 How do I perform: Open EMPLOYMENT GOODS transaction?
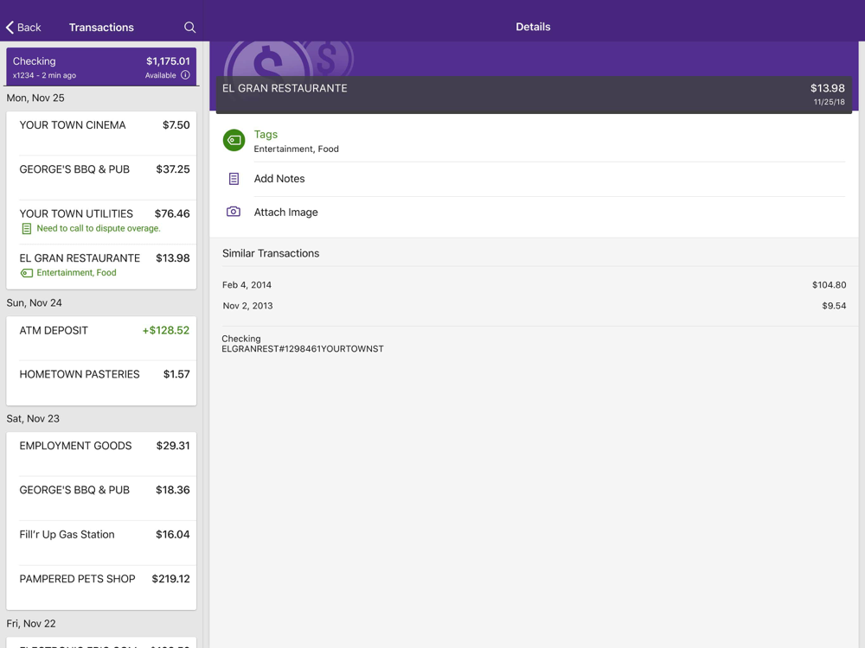101,454
